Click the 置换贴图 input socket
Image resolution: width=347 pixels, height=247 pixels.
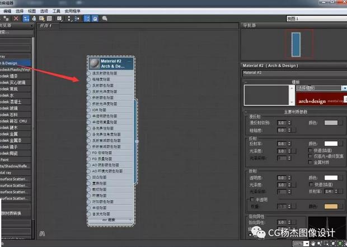point(88,183)
